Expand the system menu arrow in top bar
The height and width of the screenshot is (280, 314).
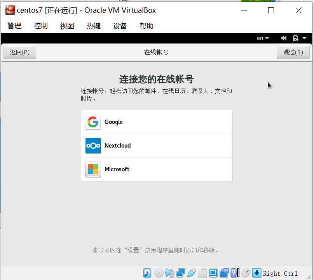coord(304,38)
